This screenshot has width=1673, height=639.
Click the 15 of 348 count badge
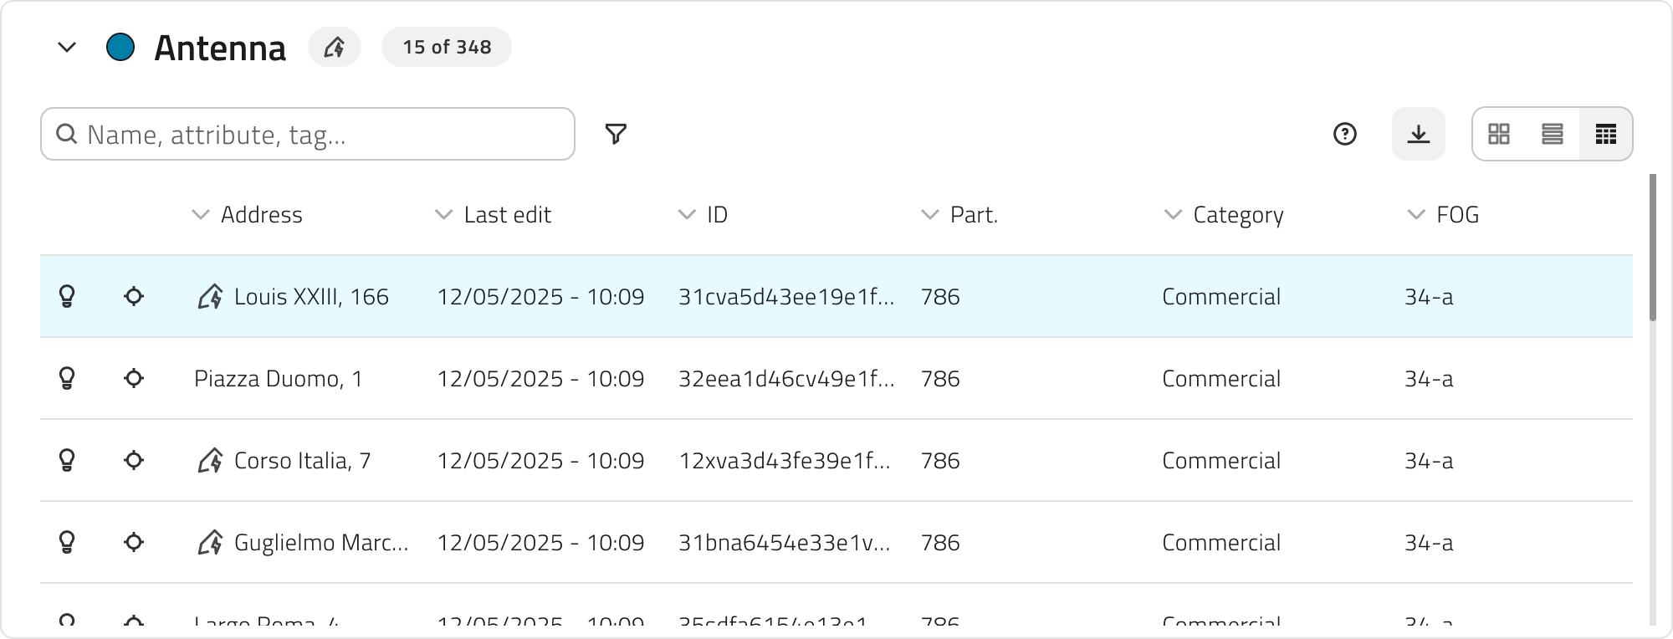[447, 47]
